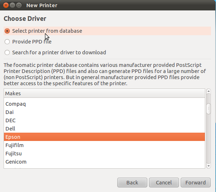Maximize the New Printer dialog
This screenshot has height=192, width=216.
pos(21,5)
